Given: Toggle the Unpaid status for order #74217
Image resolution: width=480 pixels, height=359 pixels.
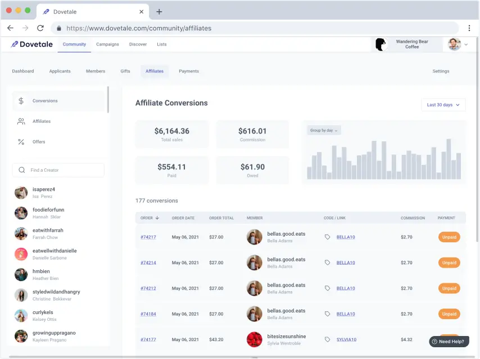Looking at the screenshot, I should tap(449, 237).
